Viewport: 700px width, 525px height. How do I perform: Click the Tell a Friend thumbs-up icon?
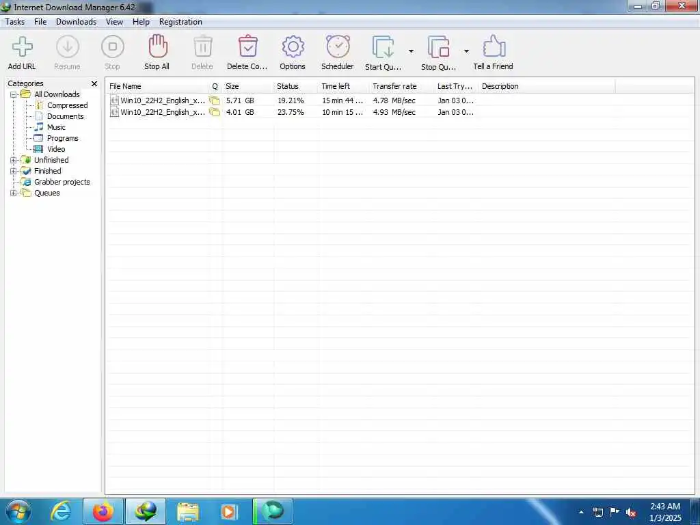494,46
